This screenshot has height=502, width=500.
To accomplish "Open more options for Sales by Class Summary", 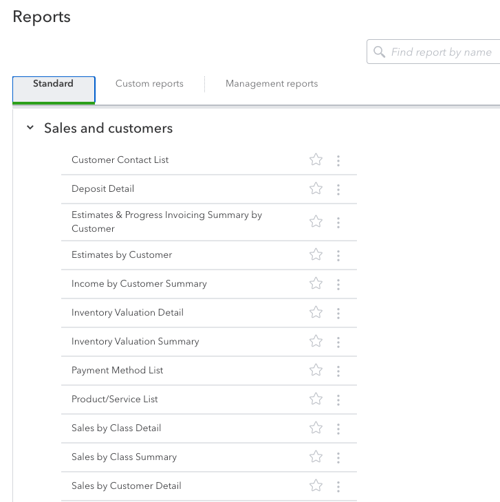I will click(338, 458).
